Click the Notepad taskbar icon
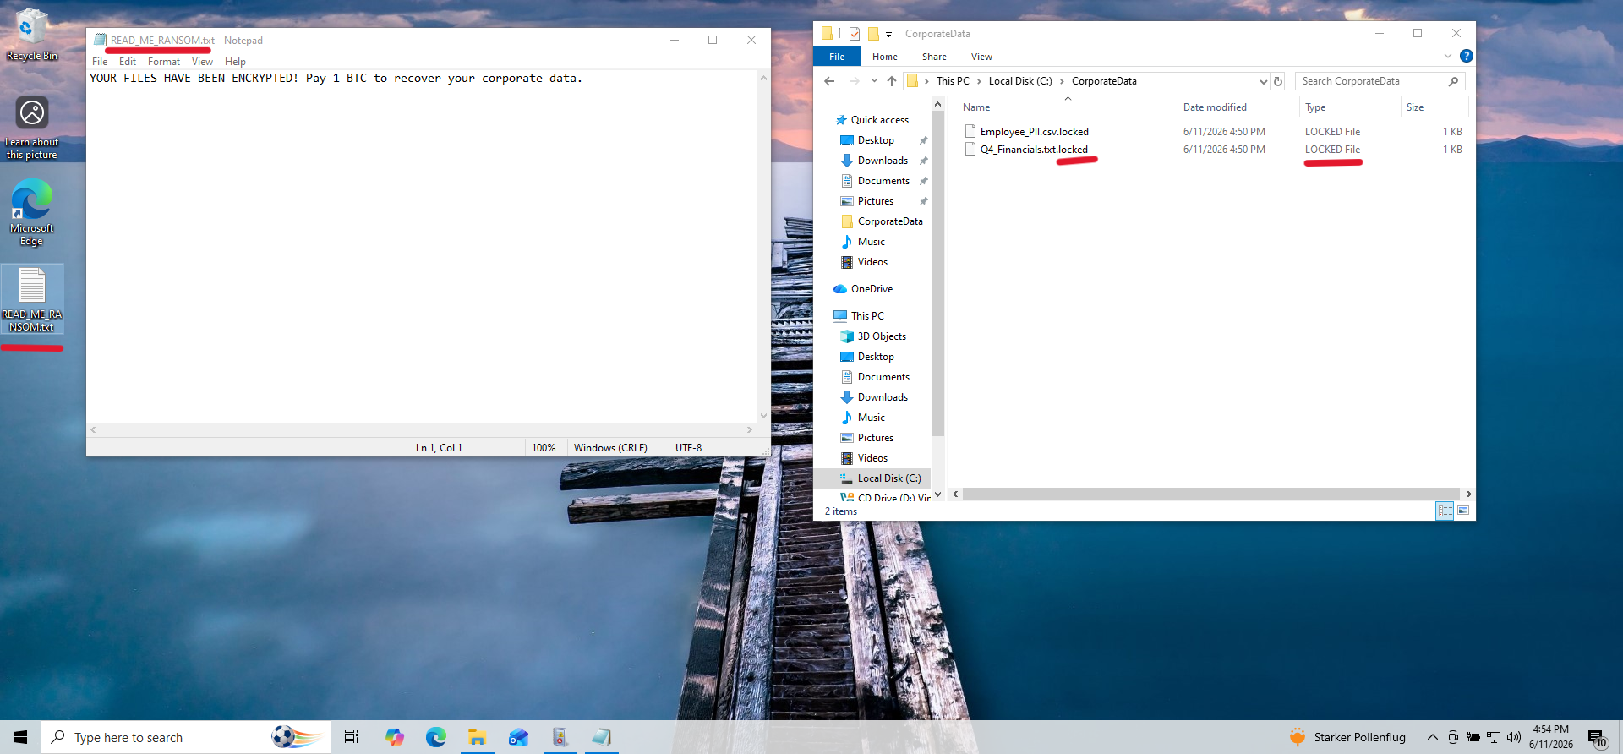Viewport: 1623px width, 754px height. pyautogui.click(x=601, y=737)
